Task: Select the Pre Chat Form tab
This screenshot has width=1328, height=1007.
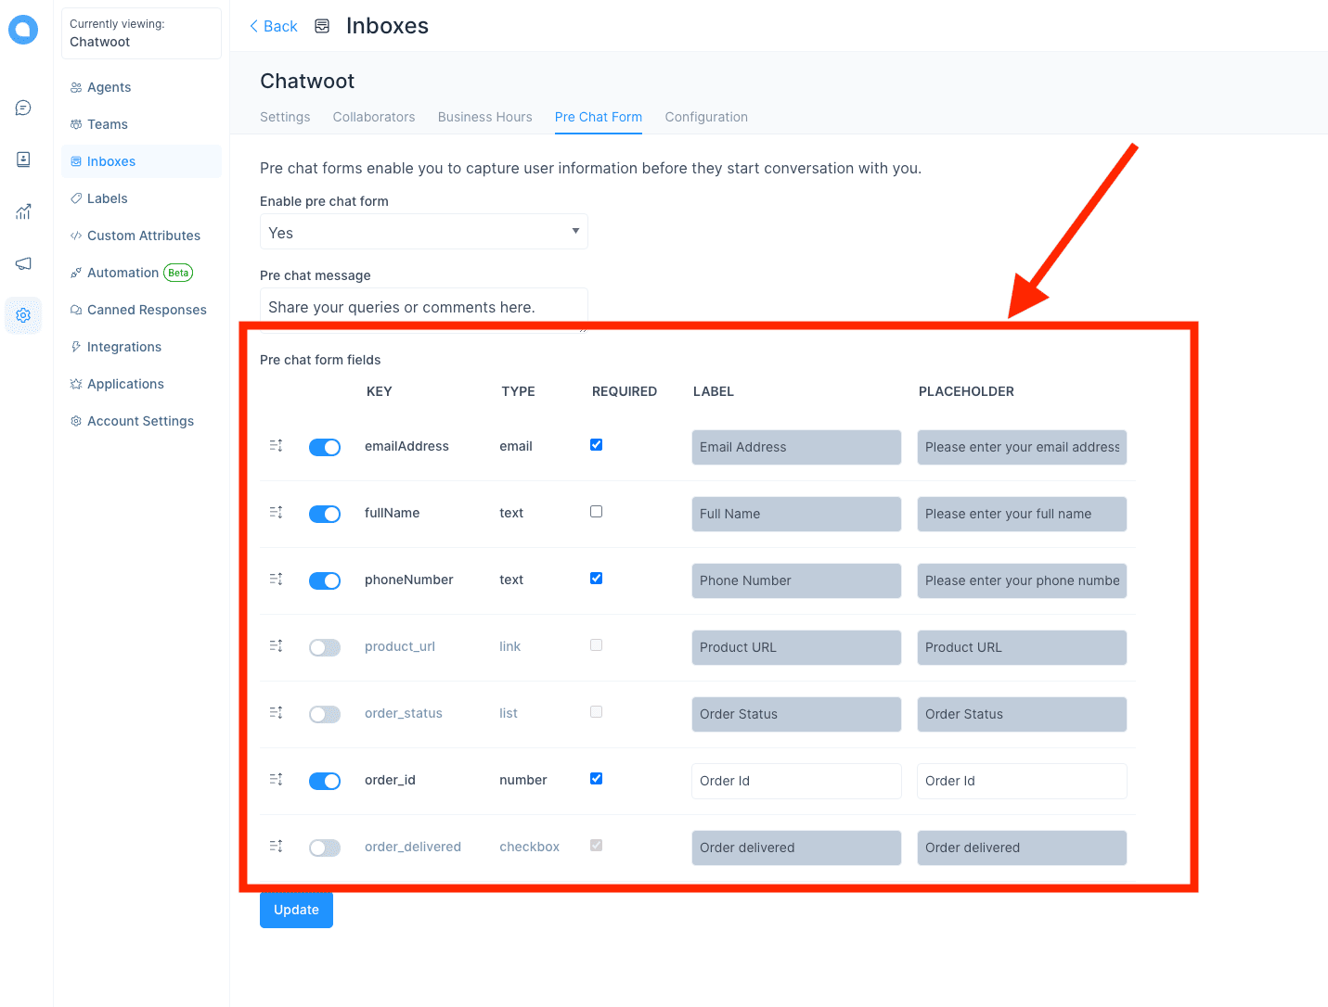Action: point(599,117)
